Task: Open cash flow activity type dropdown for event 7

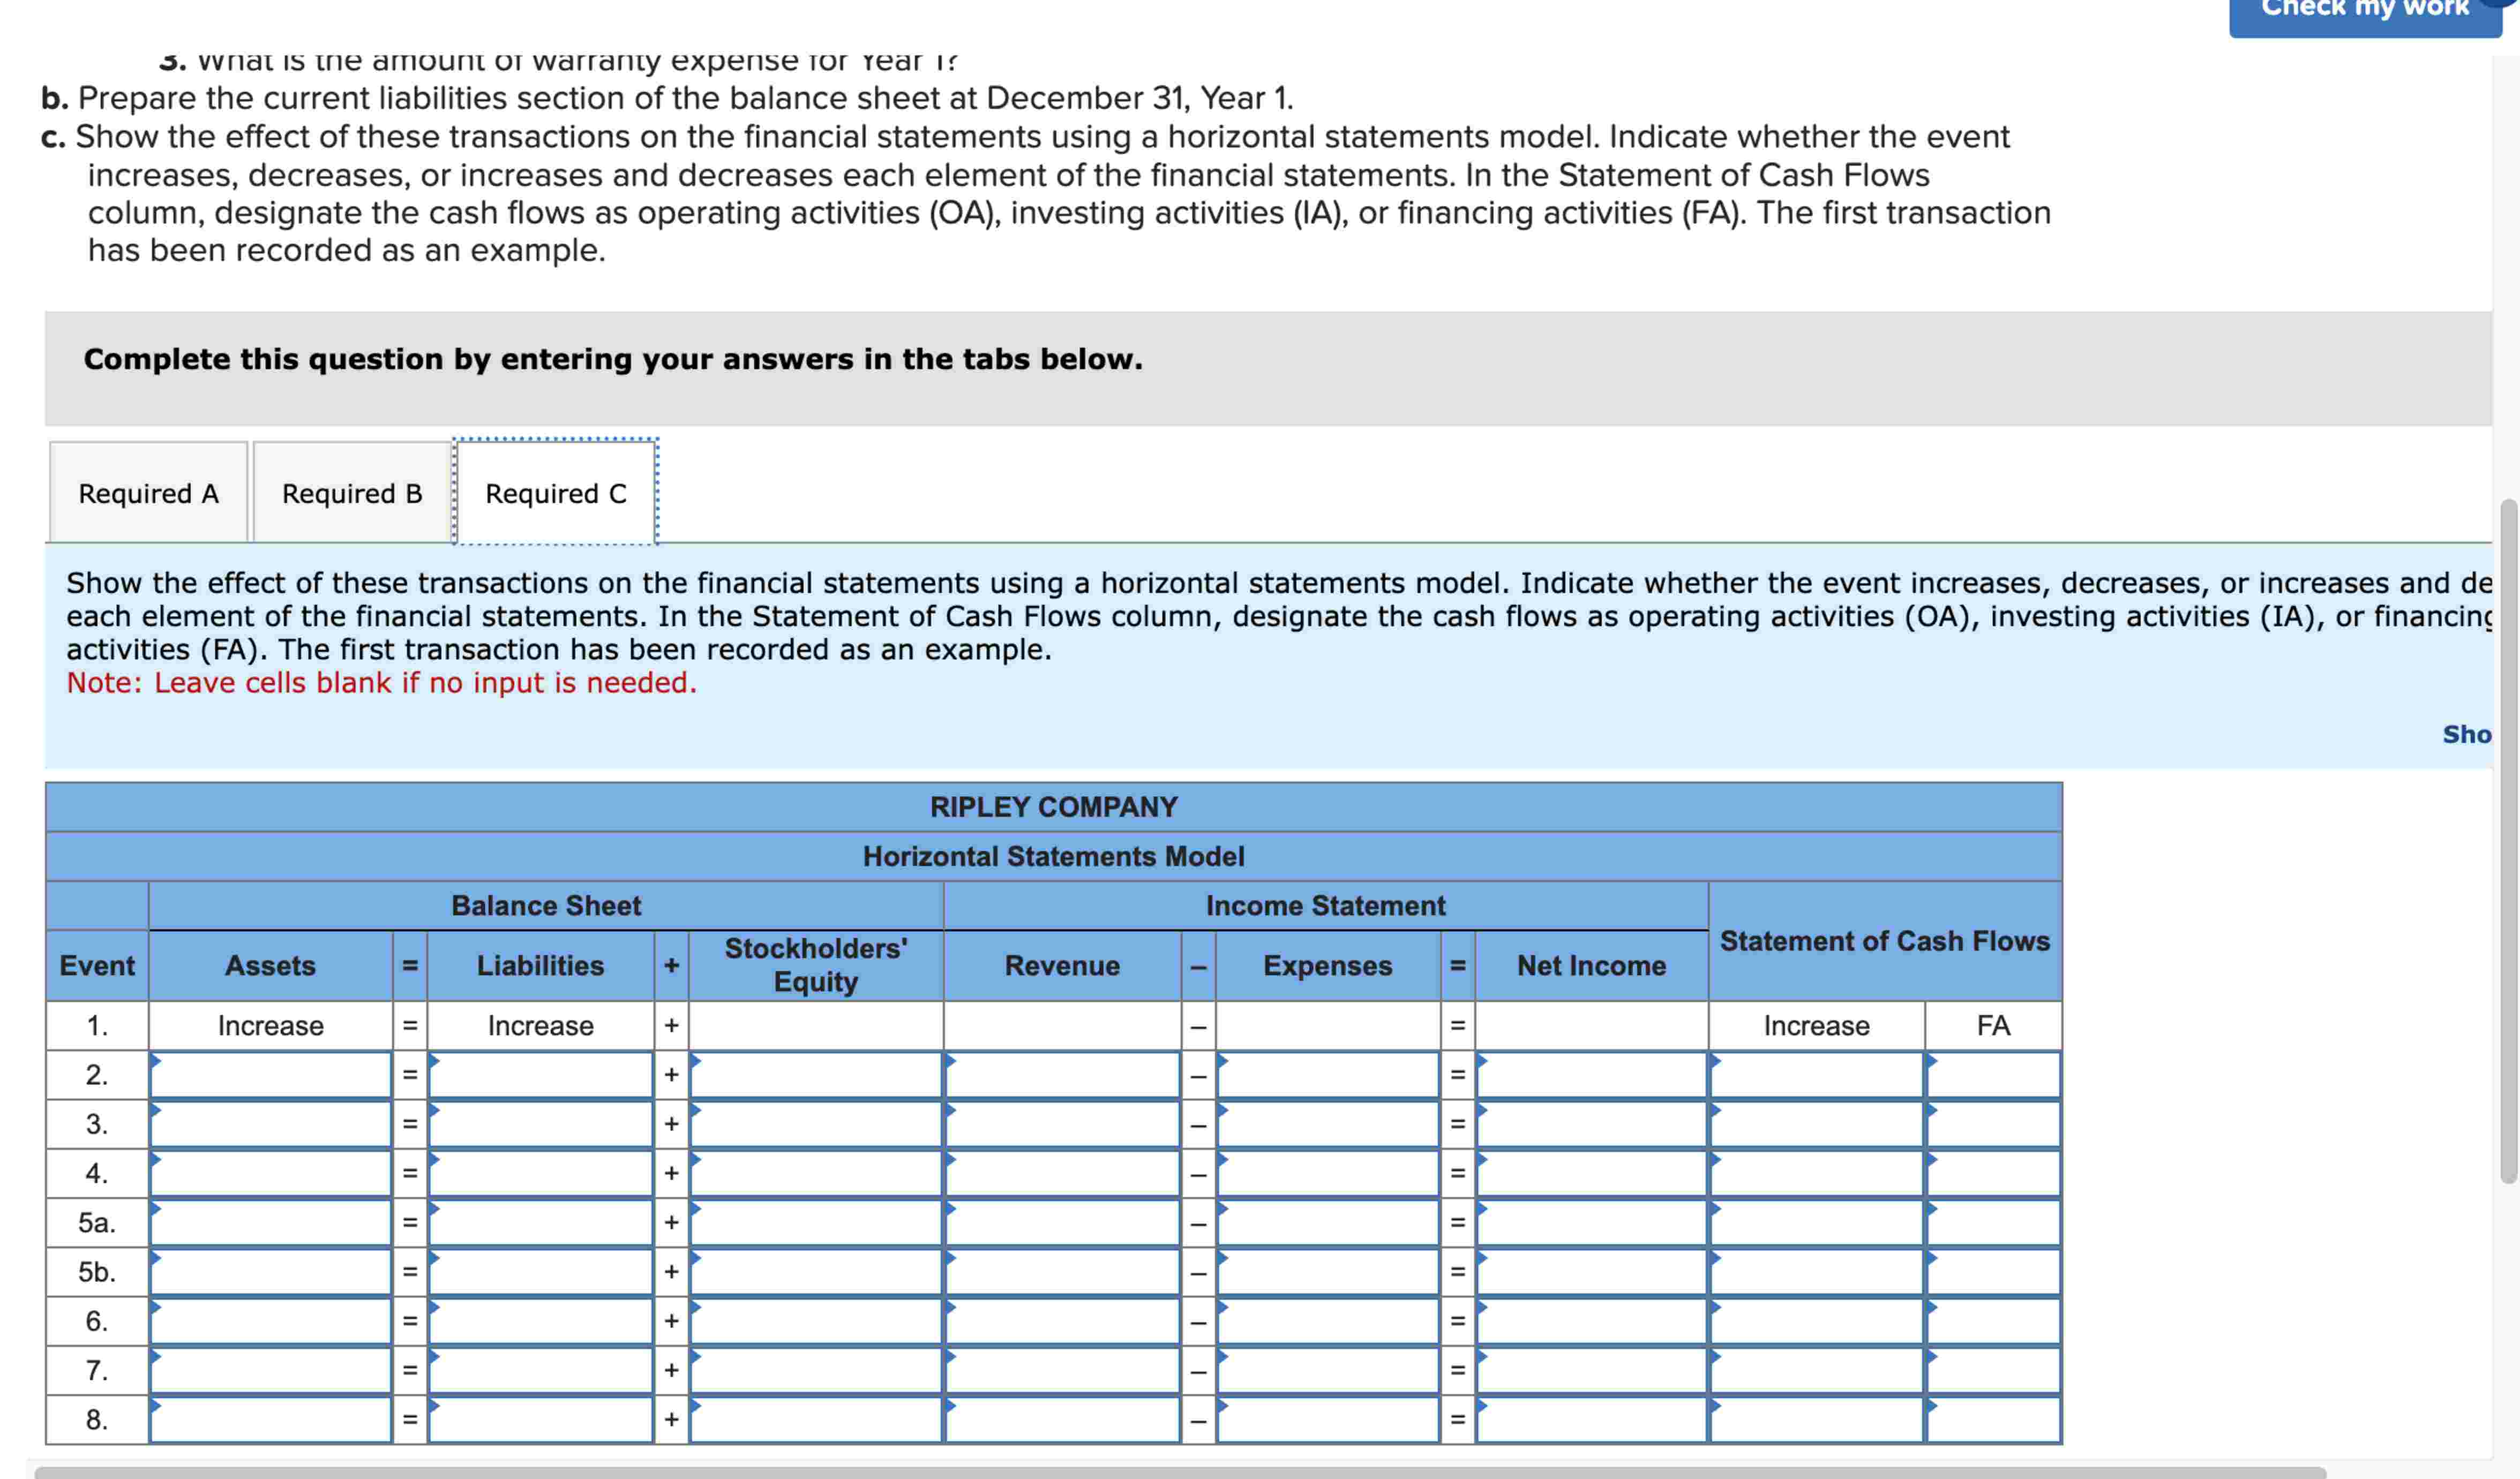Action: pyautogui.click(x=1993, y=1370)
